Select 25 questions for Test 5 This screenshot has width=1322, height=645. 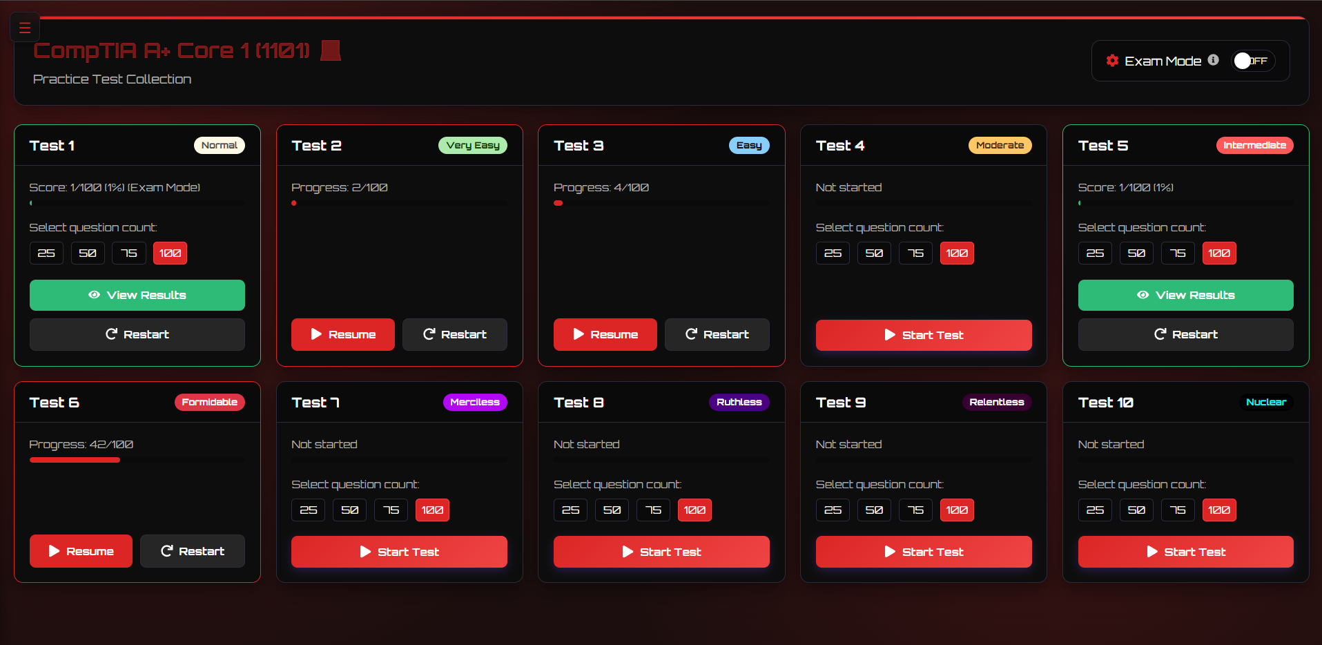1095,253
